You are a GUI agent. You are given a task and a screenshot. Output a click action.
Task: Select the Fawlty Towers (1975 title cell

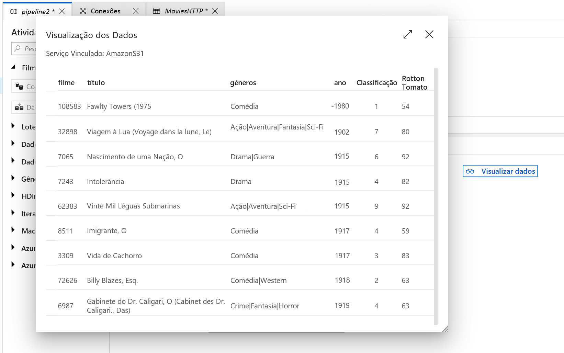pyautogui.click(x=119, y=106)
